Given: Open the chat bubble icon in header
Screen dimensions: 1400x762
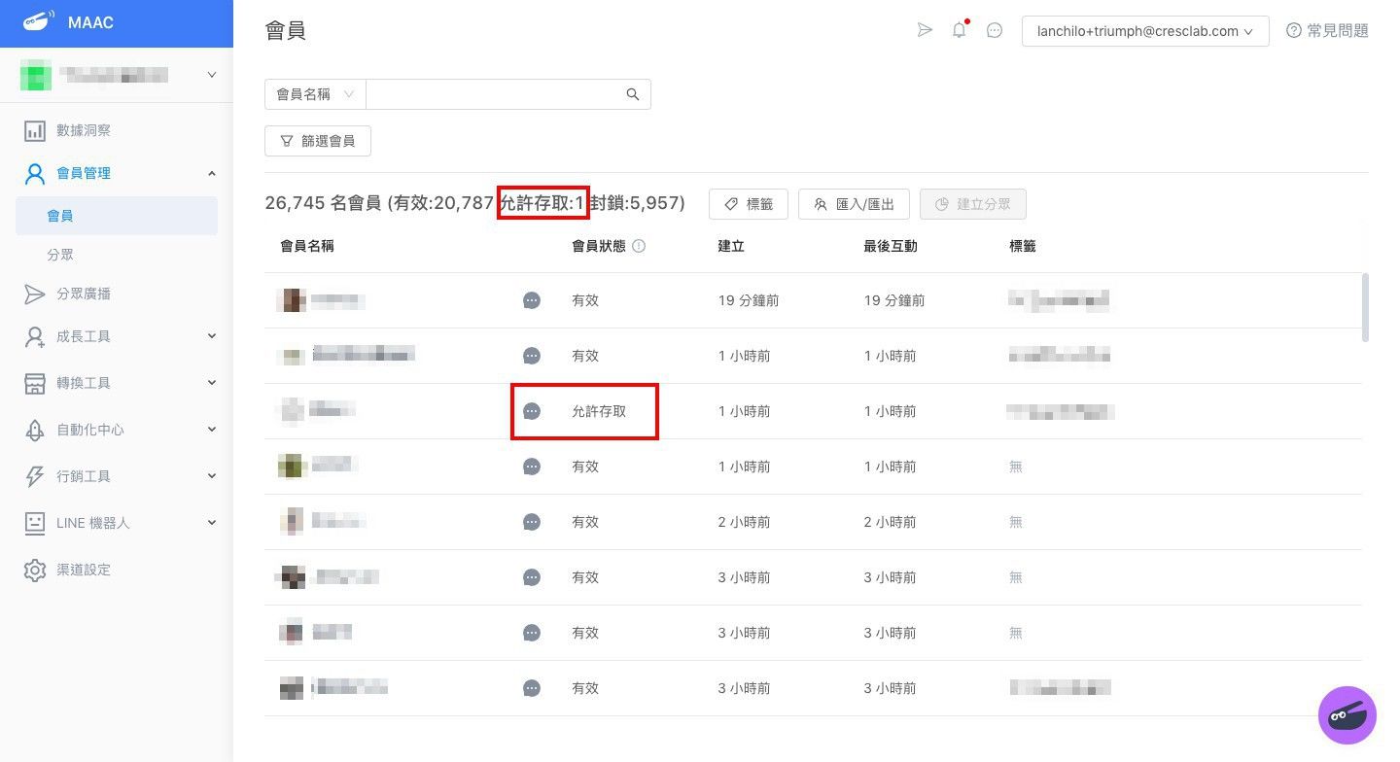Looking at the screenshot, I should [x=995, y=30].
